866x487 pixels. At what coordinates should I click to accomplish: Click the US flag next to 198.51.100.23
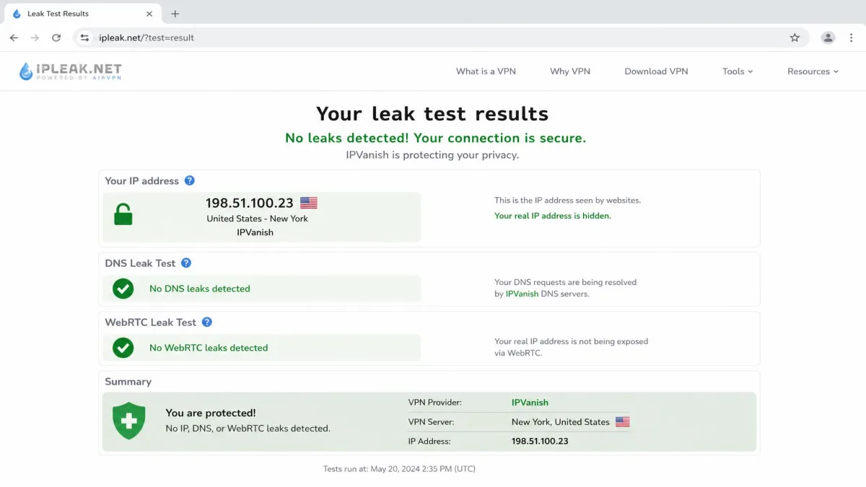click(x=309, y=203)
